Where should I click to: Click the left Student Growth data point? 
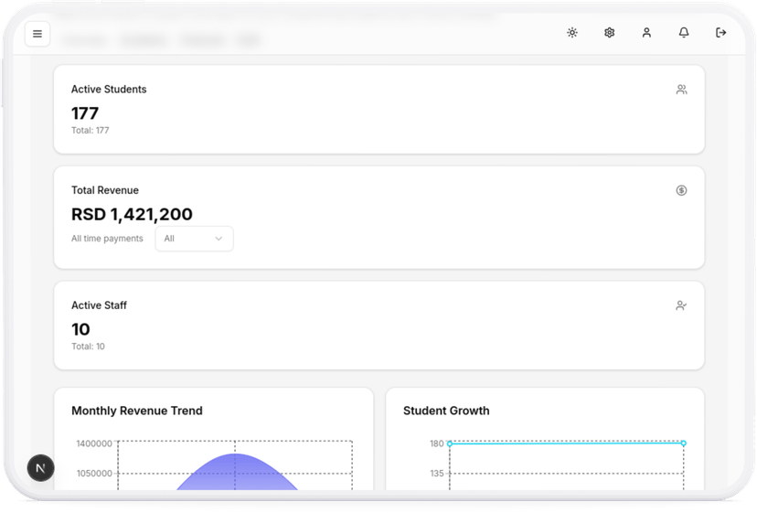pyautogui.click(x=450, y=444)
